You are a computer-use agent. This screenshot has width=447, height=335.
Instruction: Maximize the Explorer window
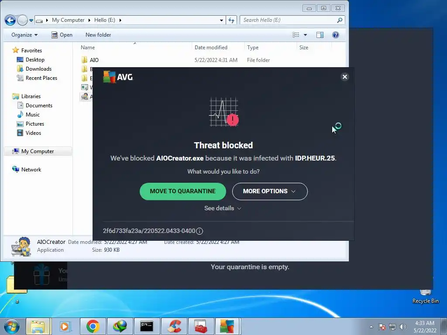323,8
